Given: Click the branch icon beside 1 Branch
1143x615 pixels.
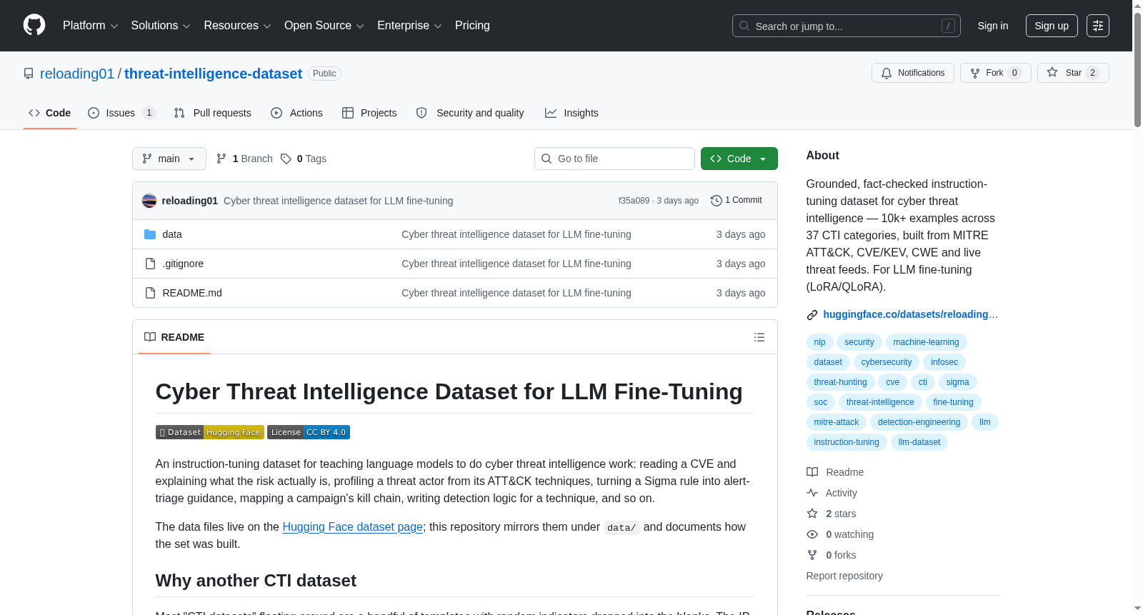Looking at the screenshot, I should [221, 159].
